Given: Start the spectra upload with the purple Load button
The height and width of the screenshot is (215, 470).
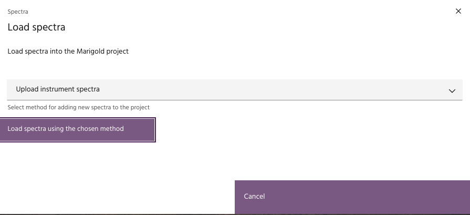Looking at the screenshot, I should tap(78, 129).
